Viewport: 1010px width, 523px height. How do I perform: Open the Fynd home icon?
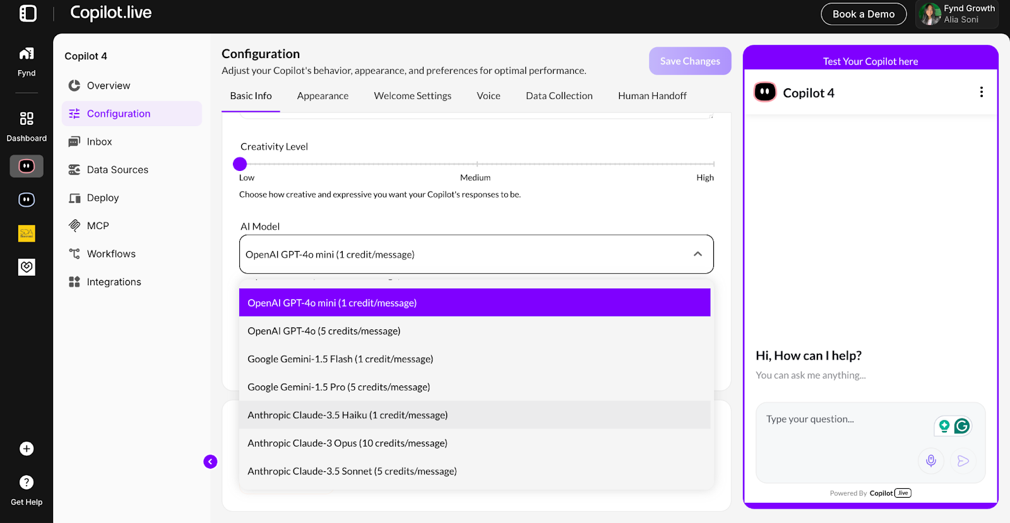coord(27,54)
